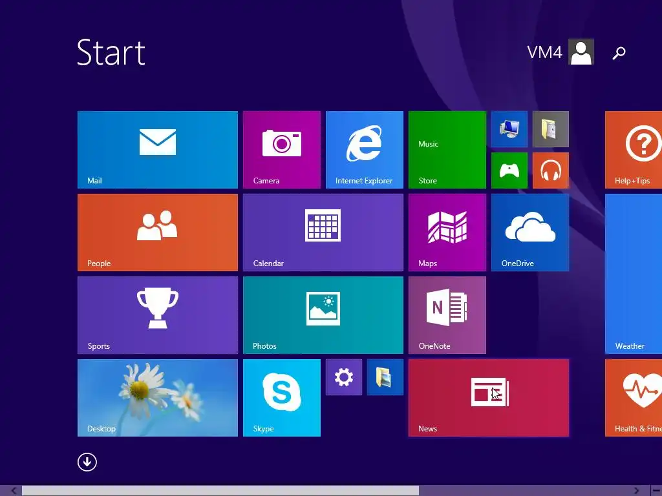Launch the Xbox Games controller tile
662x496 pixels.
click(x=509, y=170)
